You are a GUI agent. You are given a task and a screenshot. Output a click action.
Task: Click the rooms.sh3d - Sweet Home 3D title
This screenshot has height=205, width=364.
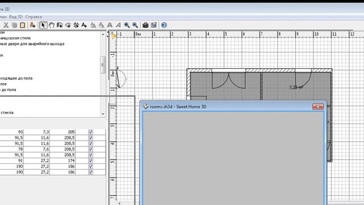pyautogui.click(x=178, y=106)
